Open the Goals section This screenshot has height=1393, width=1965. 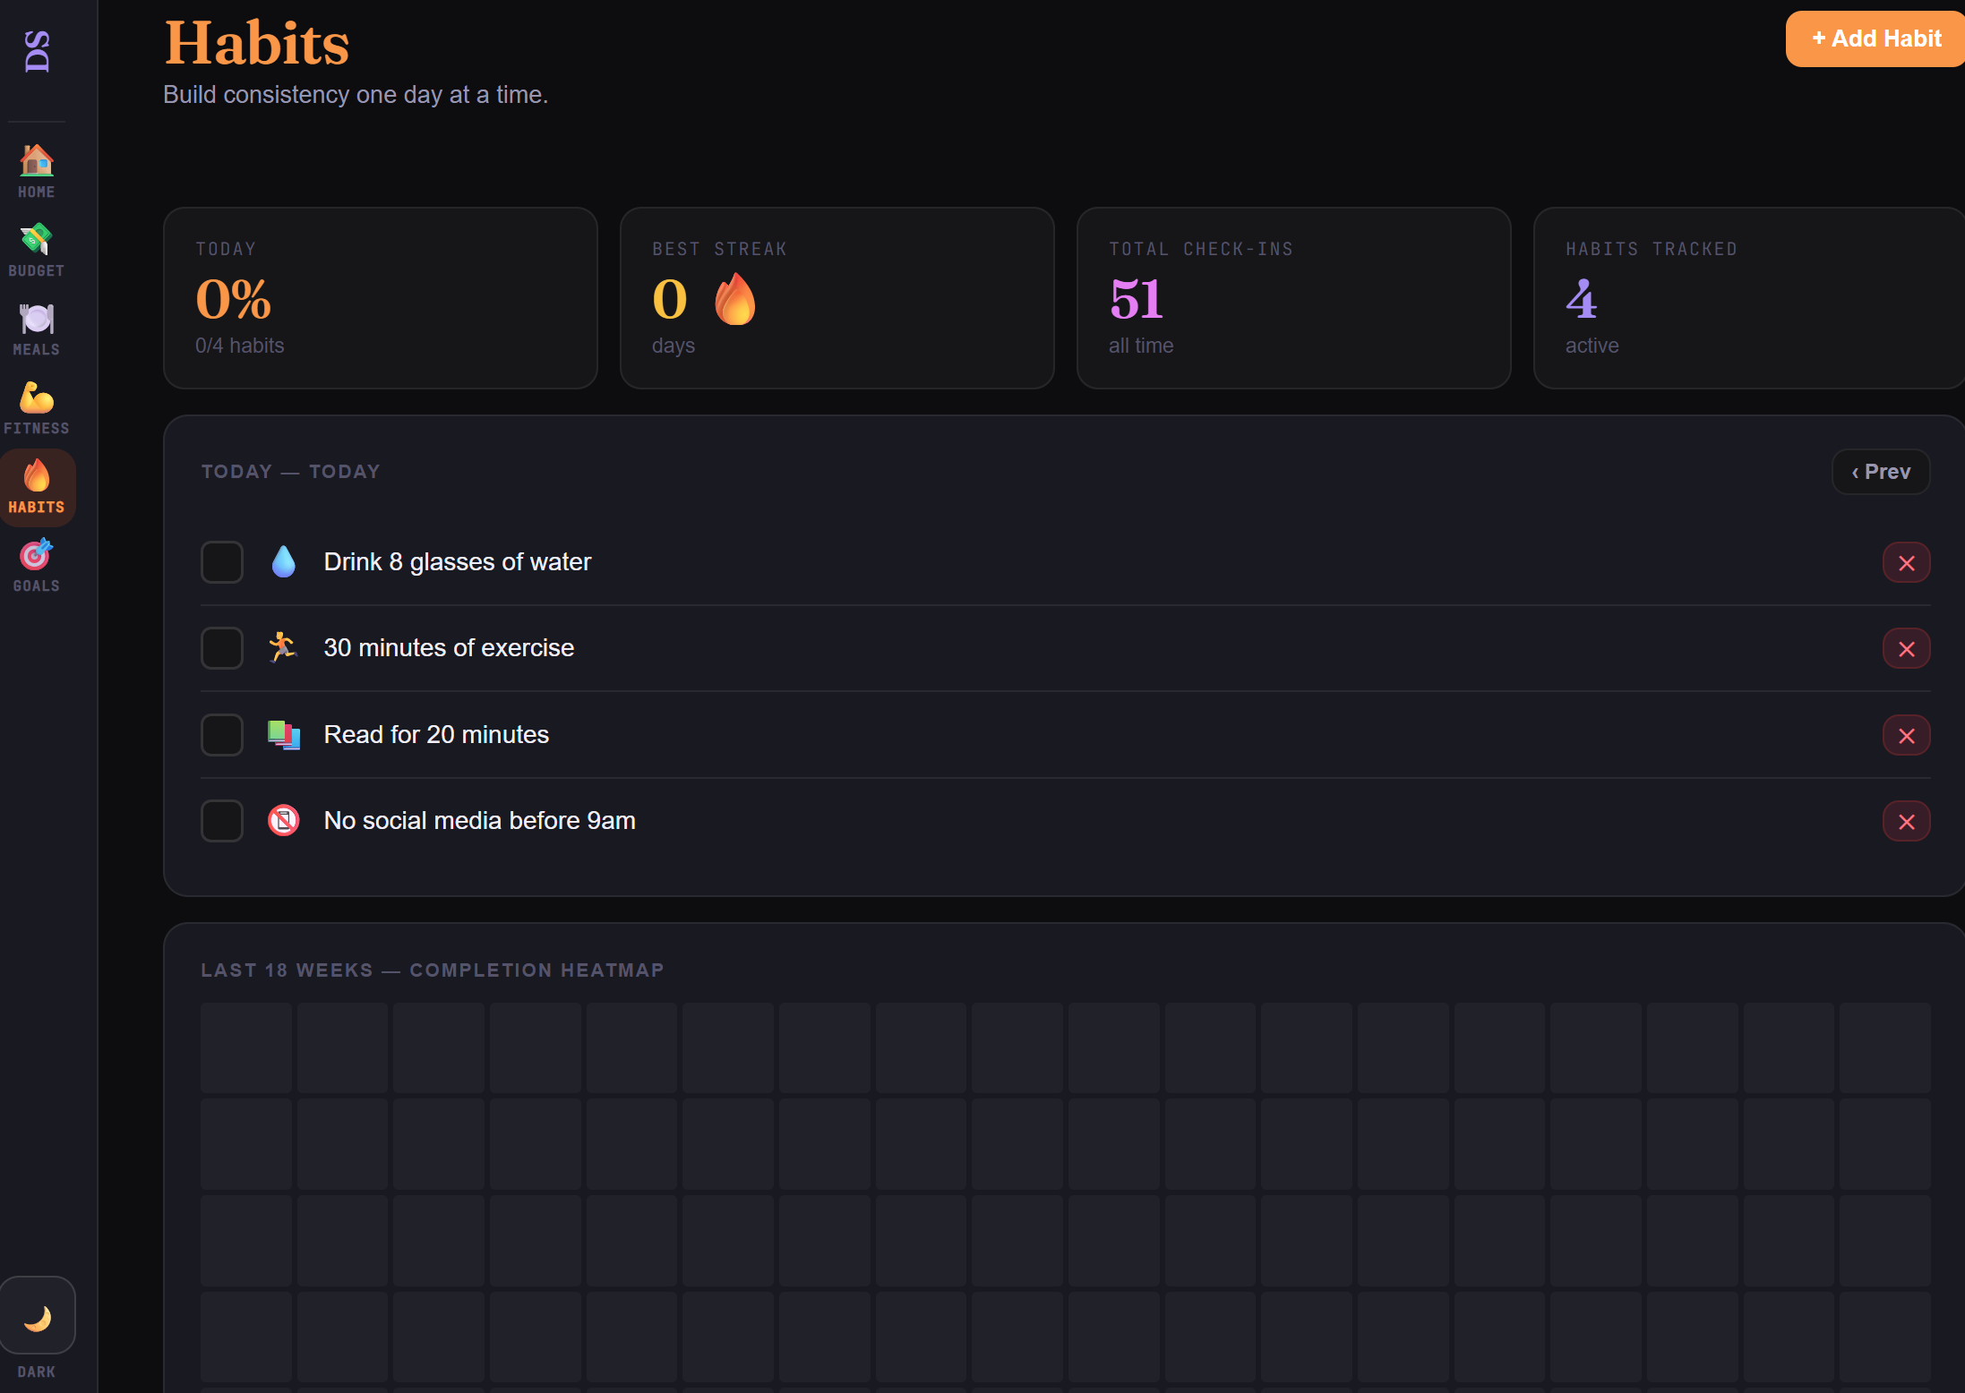pos(37,565)
